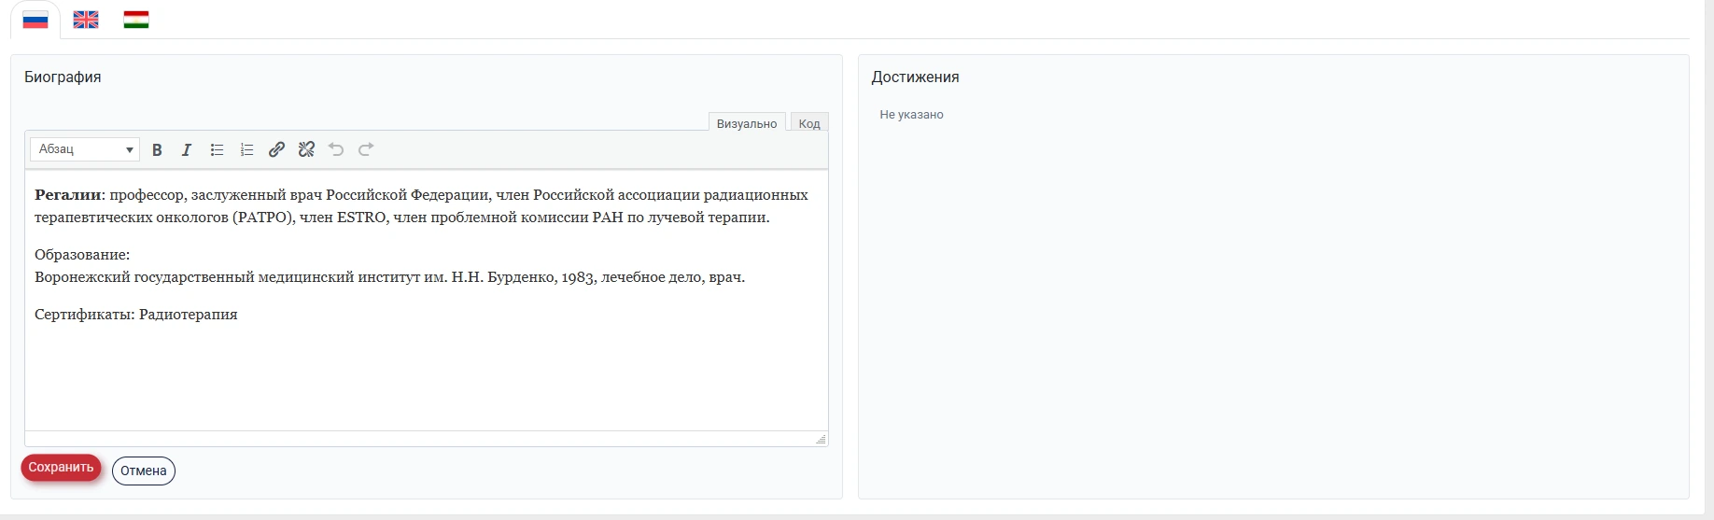Undo the last edit
Screen dimensions: 1714x520
click(336, 149)
